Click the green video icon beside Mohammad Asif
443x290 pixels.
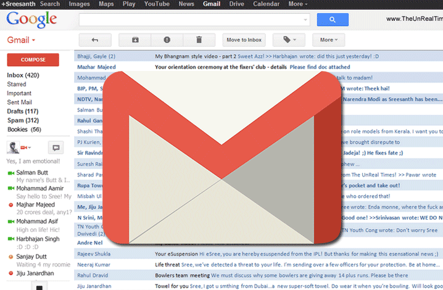[x=11, y=222]
